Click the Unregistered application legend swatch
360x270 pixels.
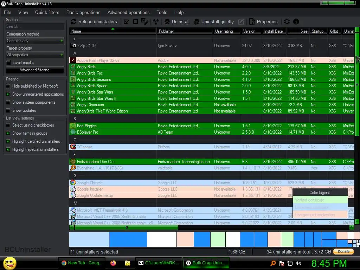[x=320, y=215]
